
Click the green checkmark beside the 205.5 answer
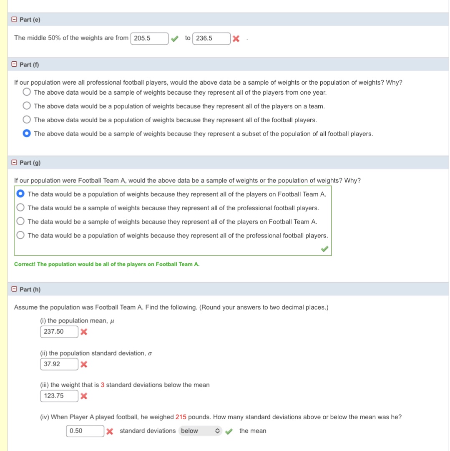click(x=175, y=38)
